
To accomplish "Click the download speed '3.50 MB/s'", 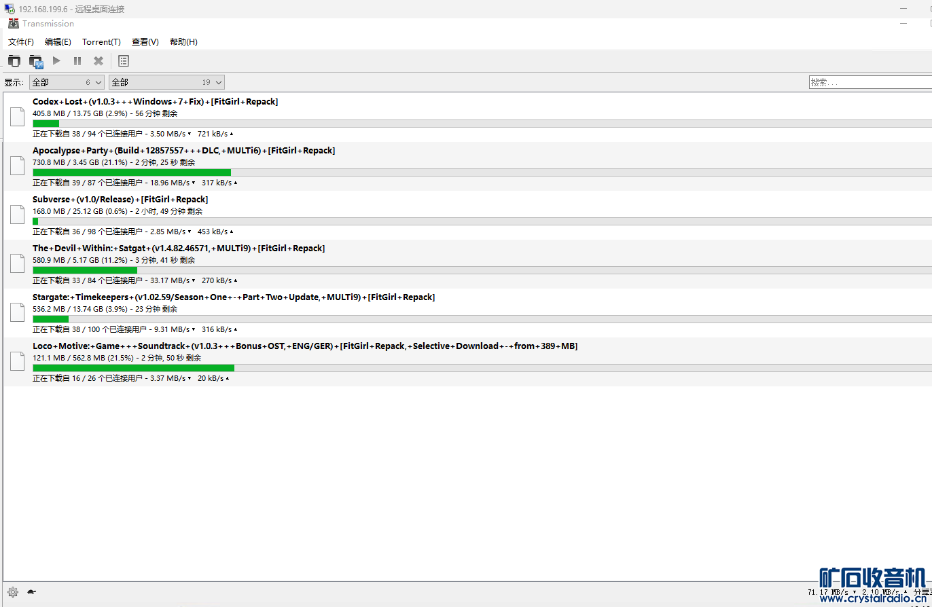I will click(x=168, y=134).
